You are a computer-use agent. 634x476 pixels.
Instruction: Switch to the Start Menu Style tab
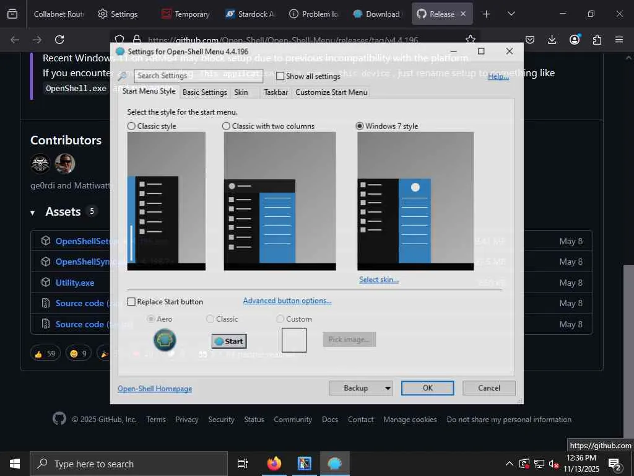click(x=149, y=91)
